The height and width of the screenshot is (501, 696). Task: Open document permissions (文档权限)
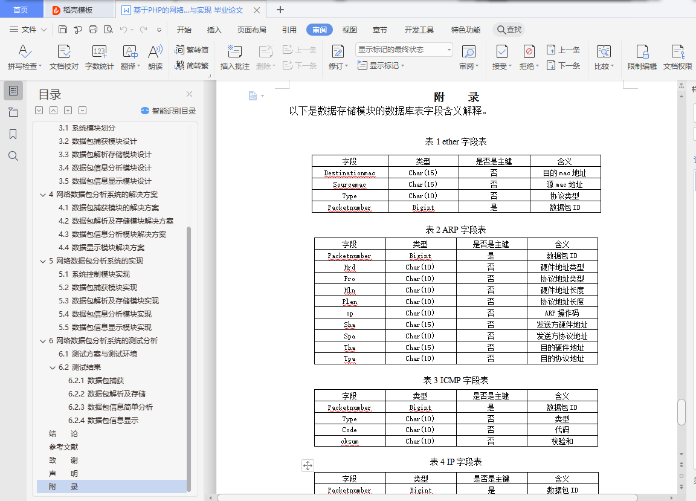pos(677,57)
